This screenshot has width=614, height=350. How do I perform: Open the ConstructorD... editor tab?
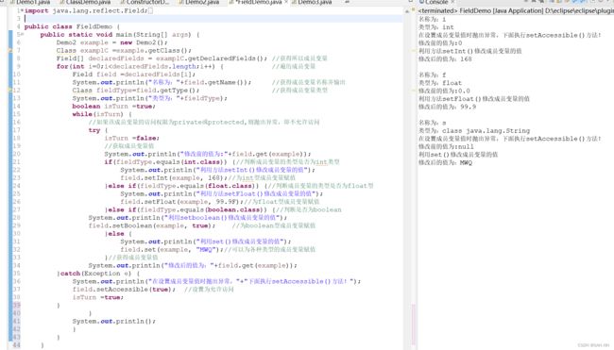pos(145,2)
